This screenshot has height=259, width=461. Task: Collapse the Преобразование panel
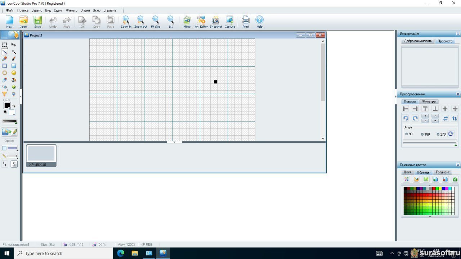pos(458,94)
